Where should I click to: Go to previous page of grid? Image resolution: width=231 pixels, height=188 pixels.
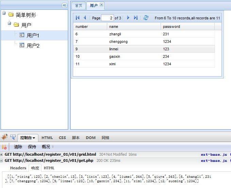[x=85, y=18]
